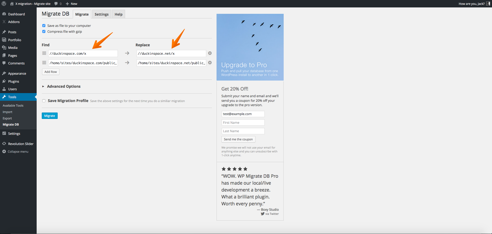
Task: Click the WordPress logo in admin bar
Action: point(4,4)
